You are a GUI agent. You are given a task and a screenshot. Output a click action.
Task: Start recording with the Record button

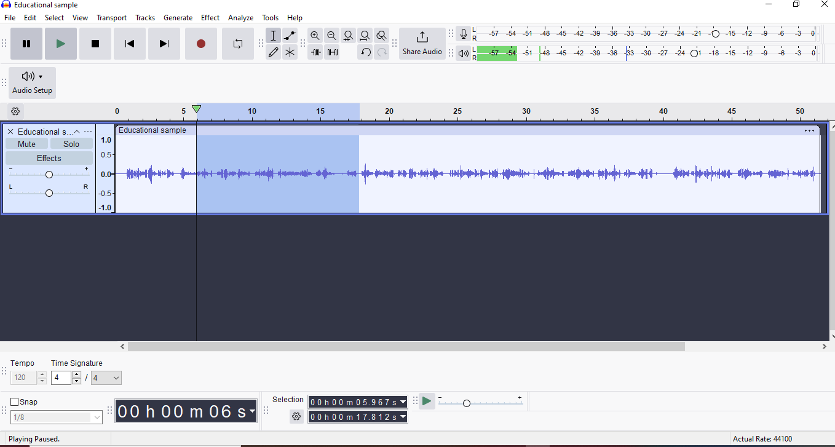coord(201,44)
